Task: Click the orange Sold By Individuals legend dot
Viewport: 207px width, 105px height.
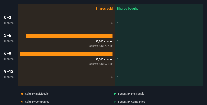Action: (x=22, y=94)
